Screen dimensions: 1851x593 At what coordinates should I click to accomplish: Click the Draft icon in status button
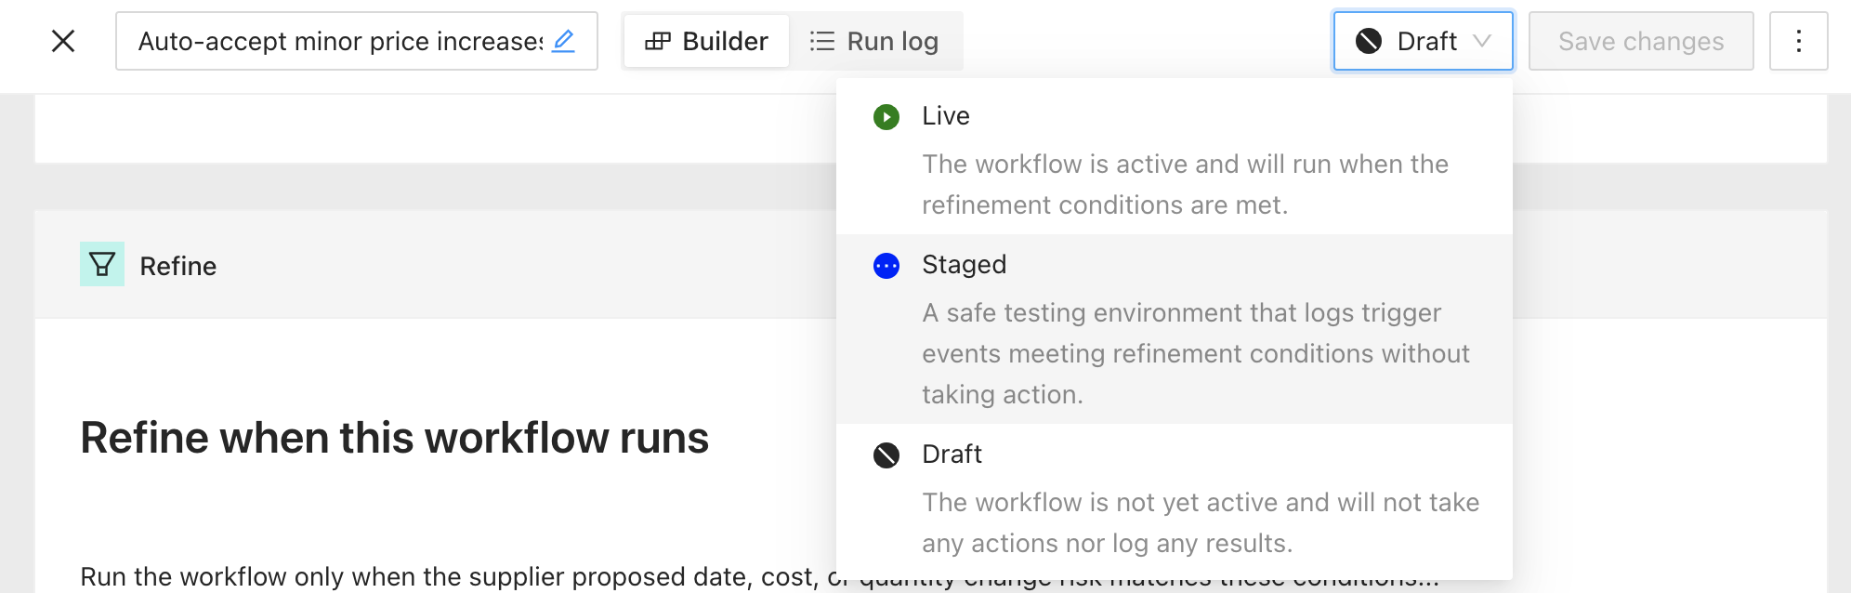point(1369,41)
